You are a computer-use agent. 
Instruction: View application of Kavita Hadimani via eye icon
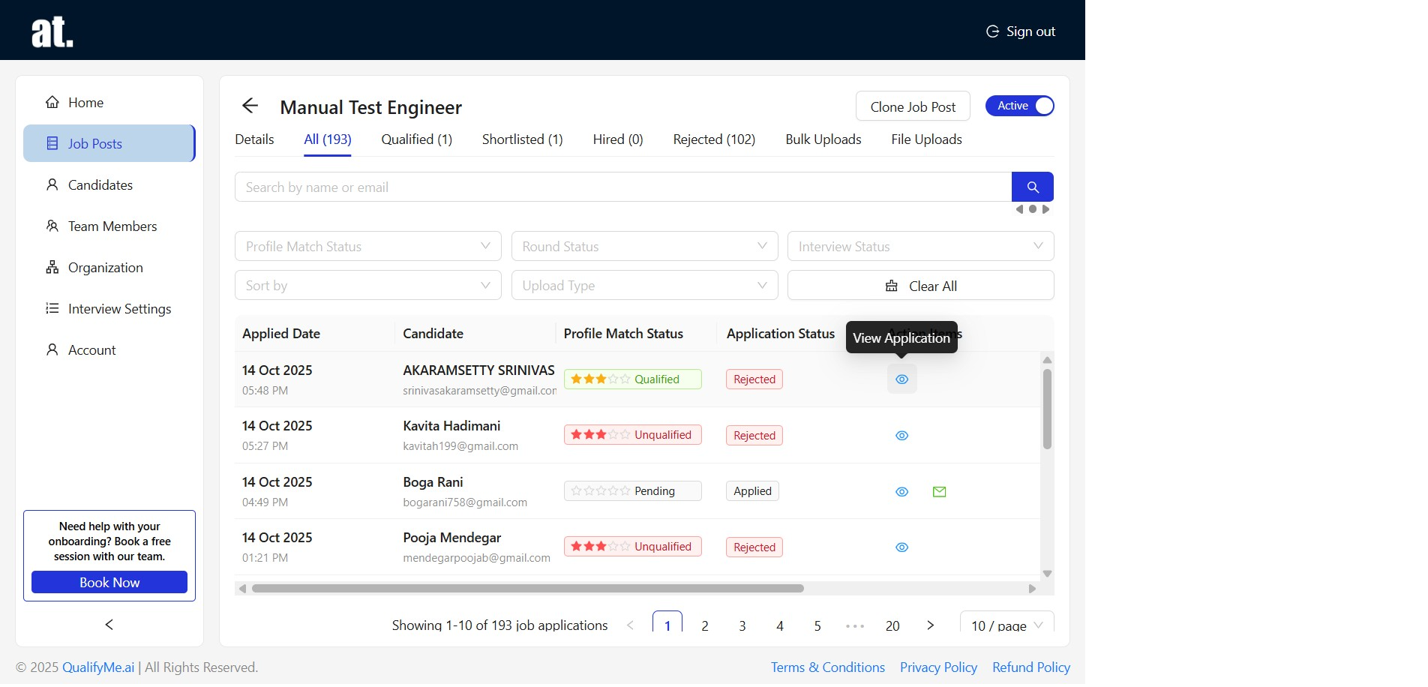coord(901,436)
